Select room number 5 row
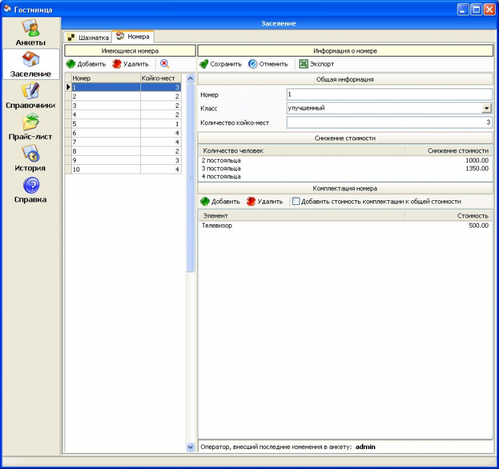The image size is (499, 469). click(x=123, y=124)
